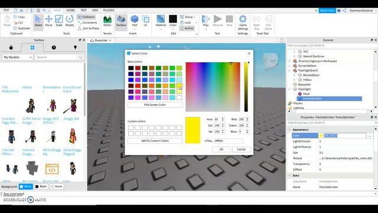The height and width of the screenshot is (213, 378).
Task: Expand the DynamiteDoor tree node
Action: coord(289,66)
